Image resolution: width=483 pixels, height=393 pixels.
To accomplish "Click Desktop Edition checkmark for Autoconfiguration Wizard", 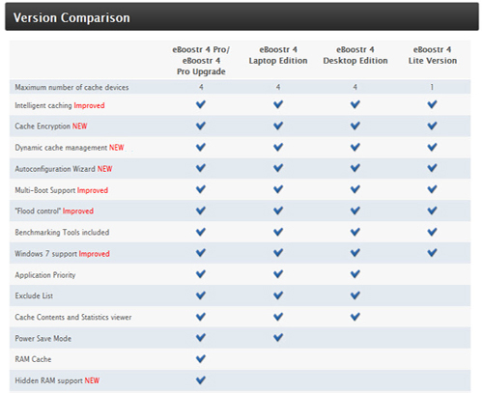I will 355,168.
